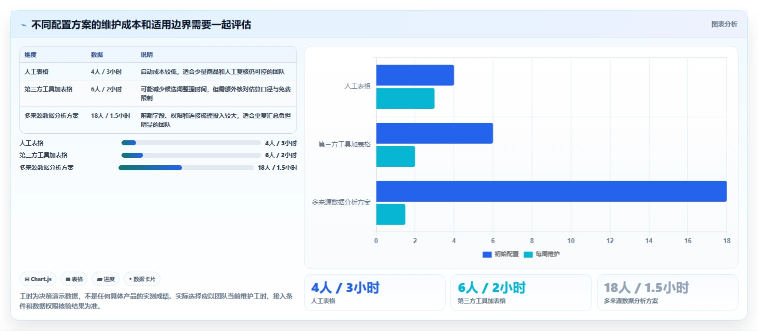
Task: Click the 第三方工具加表格 progress bar
Action: 191,155
